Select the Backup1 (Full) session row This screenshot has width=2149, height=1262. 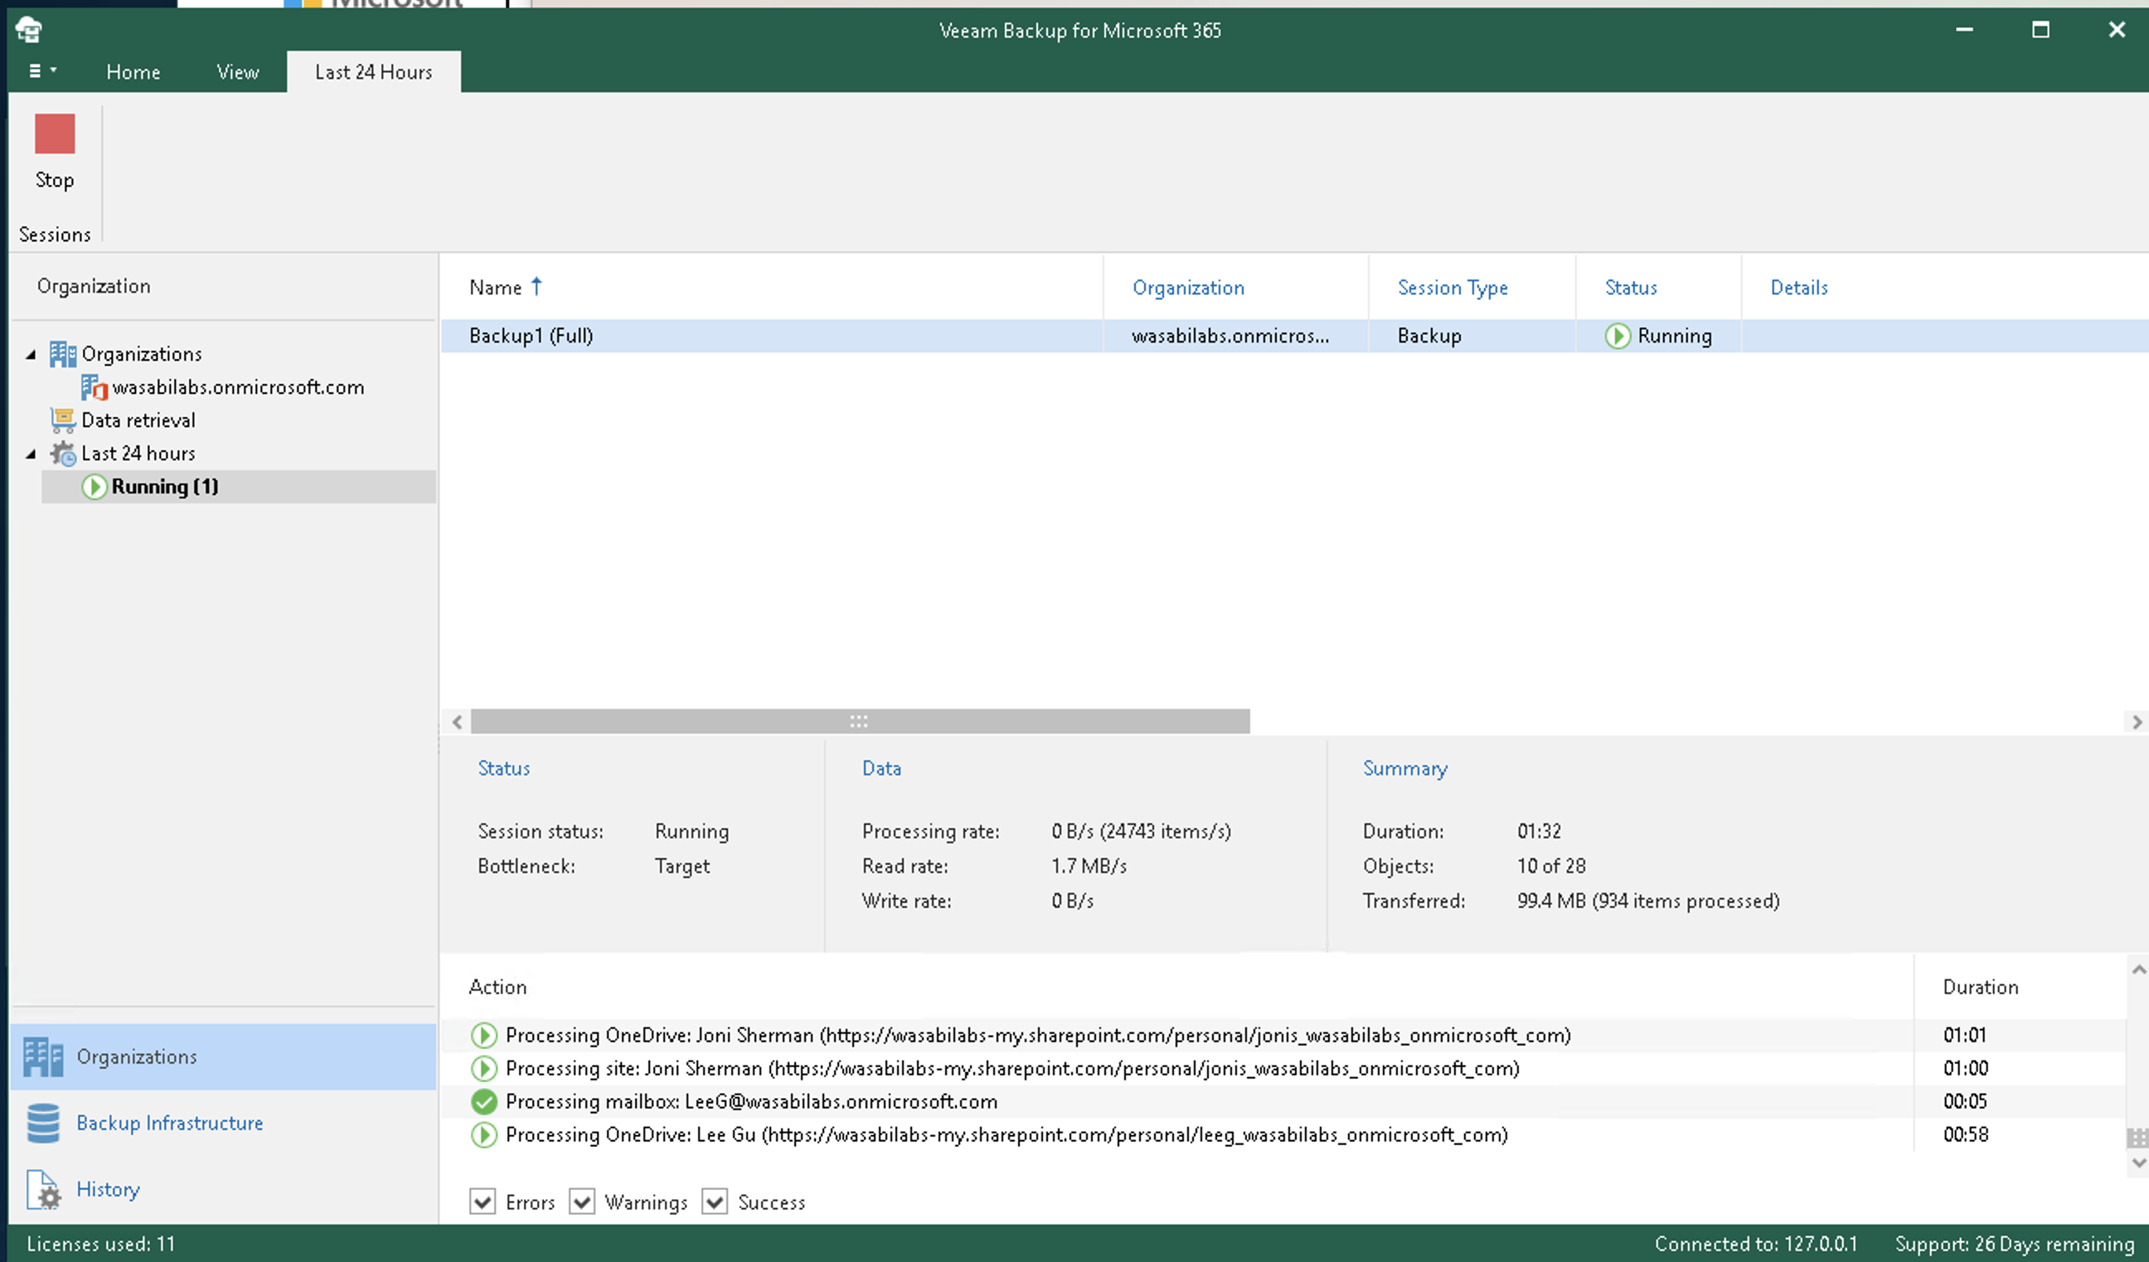click(1294, 336)
